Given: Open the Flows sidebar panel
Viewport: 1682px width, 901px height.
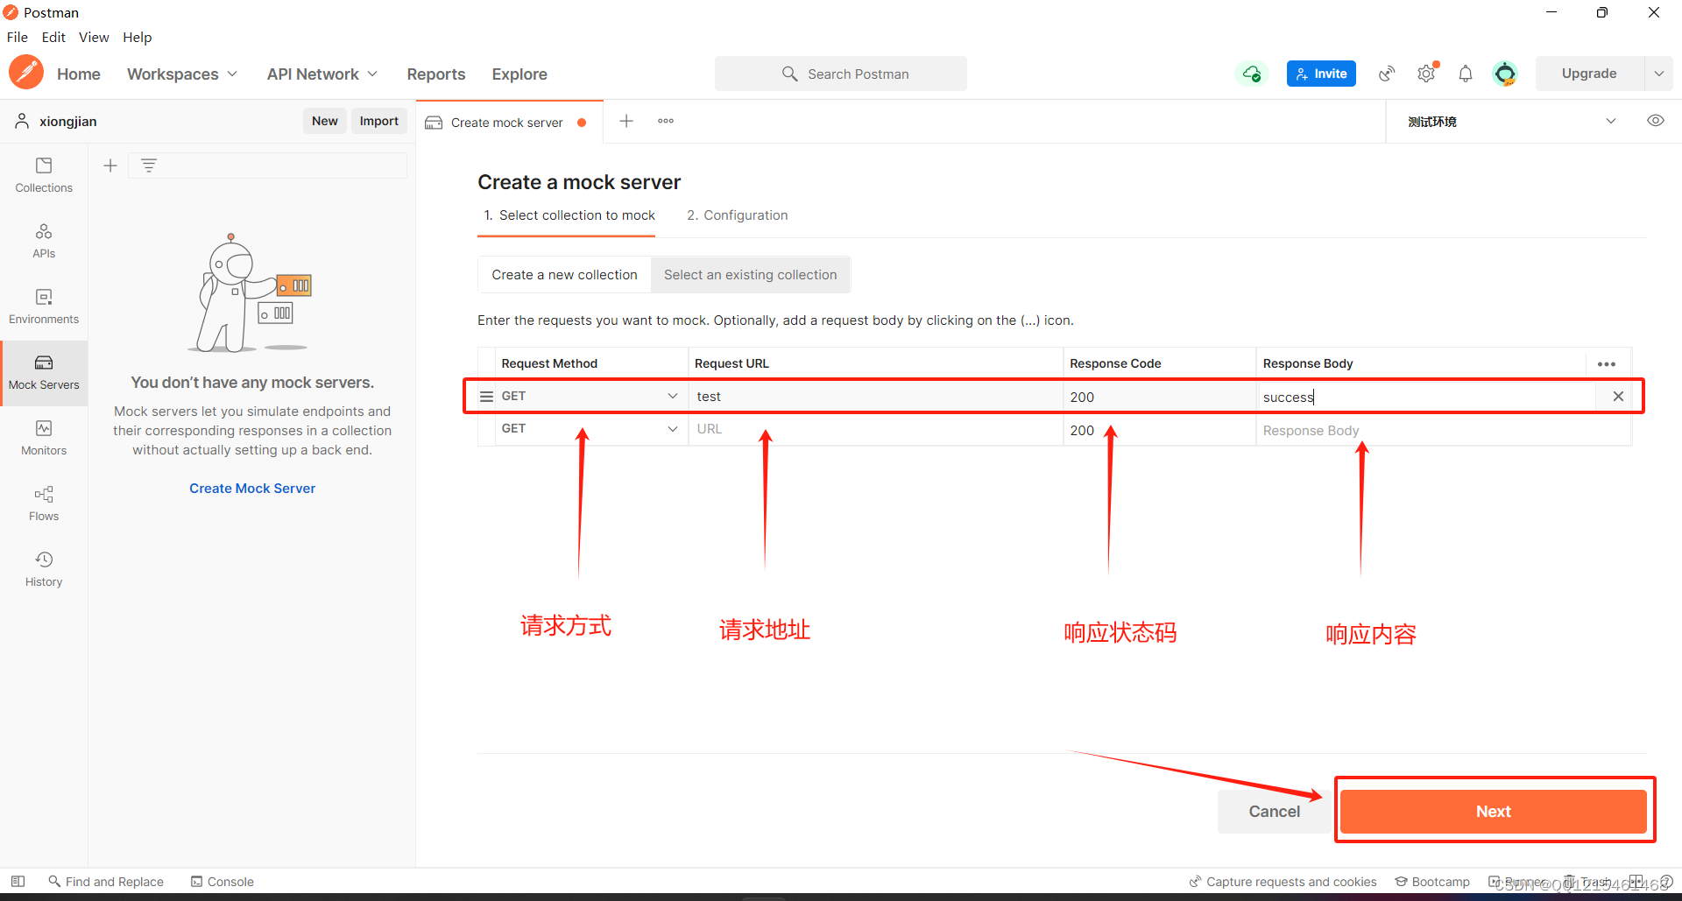Looking at the screenshot, I should (44, 503).
